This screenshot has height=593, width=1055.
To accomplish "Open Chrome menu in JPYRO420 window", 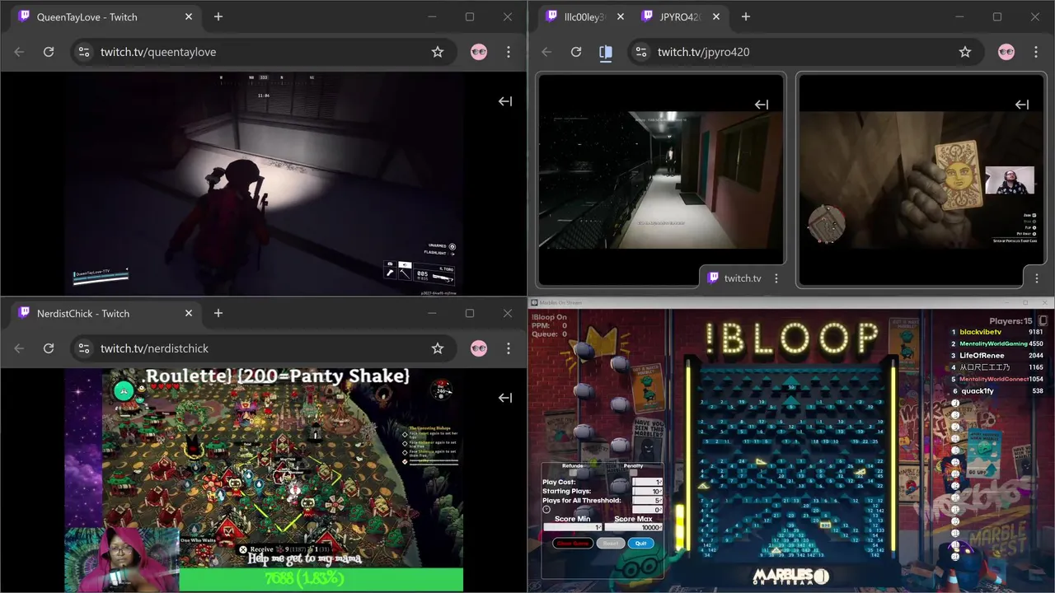I will click(1036, 52).
